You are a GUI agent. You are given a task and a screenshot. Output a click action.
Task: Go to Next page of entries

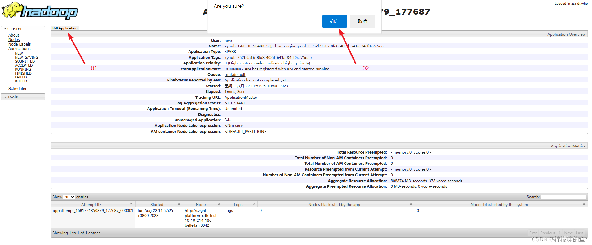[568, 233]
